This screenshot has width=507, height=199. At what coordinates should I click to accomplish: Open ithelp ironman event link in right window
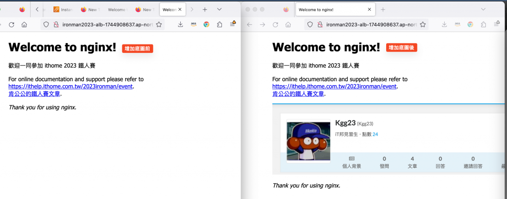334,87
